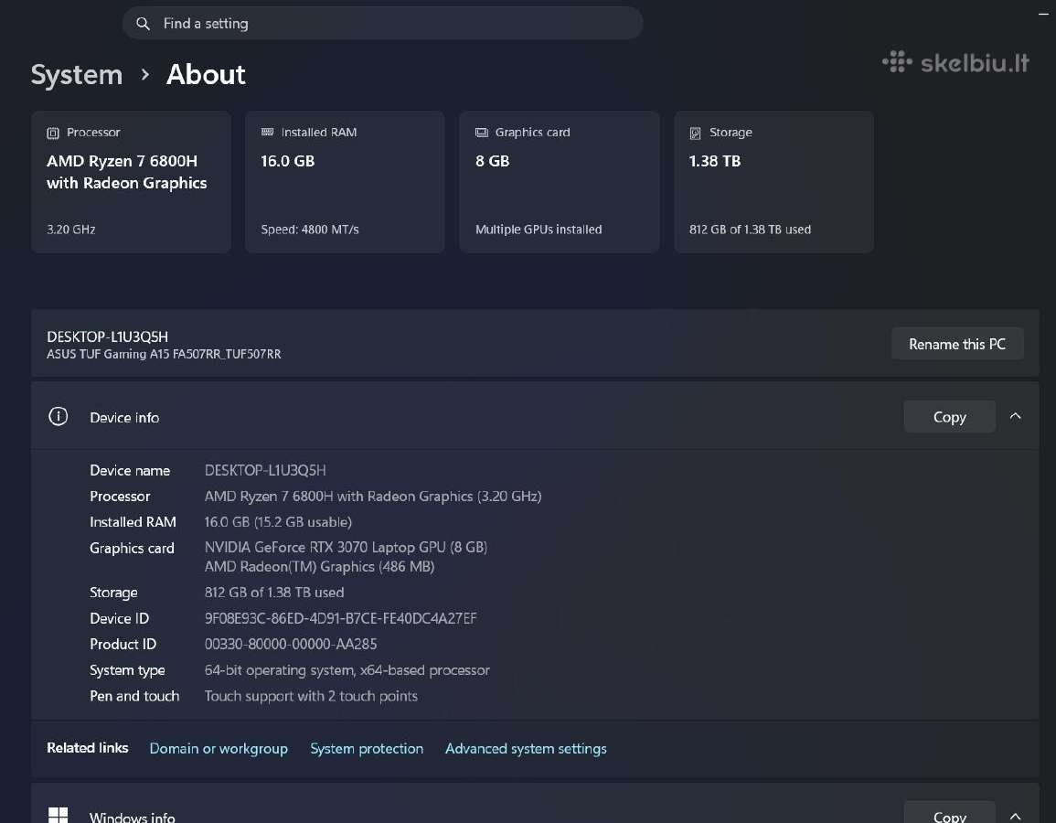The width and height of the screenshot is (1056, 823).
Task: Click the Storage drive icon
Action: [695, 133]
